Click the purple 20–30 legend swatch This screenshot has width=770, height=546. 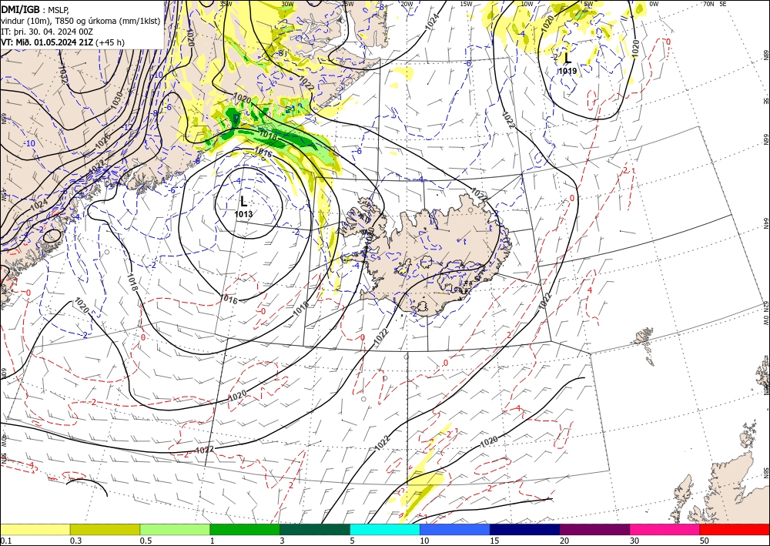pos(594,529)
